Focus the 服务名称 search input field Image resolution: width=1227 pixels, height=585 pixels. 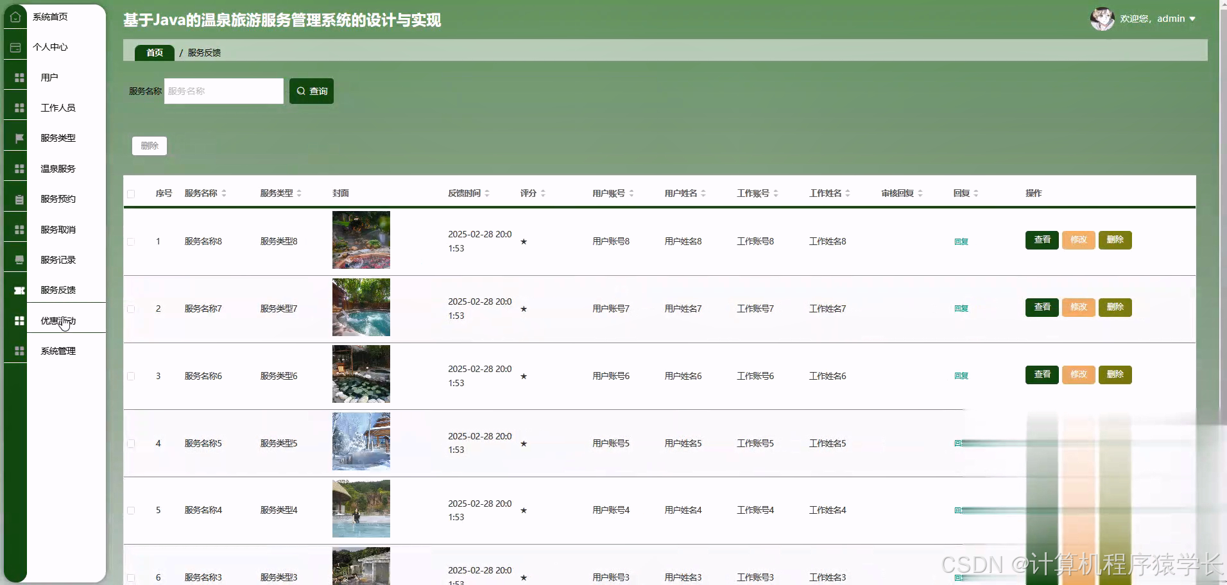(224, 91)
